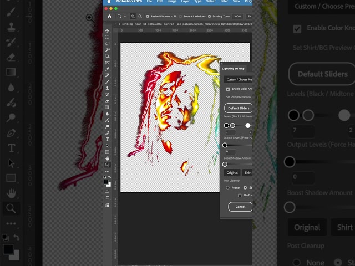Select the Path Selection tool
355x266 pixels.
pos(107,146)
